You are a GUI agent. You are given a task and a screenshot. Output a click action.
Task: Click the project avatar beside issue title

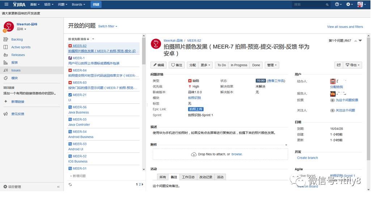pyautogui.click(x=156, y=44)
